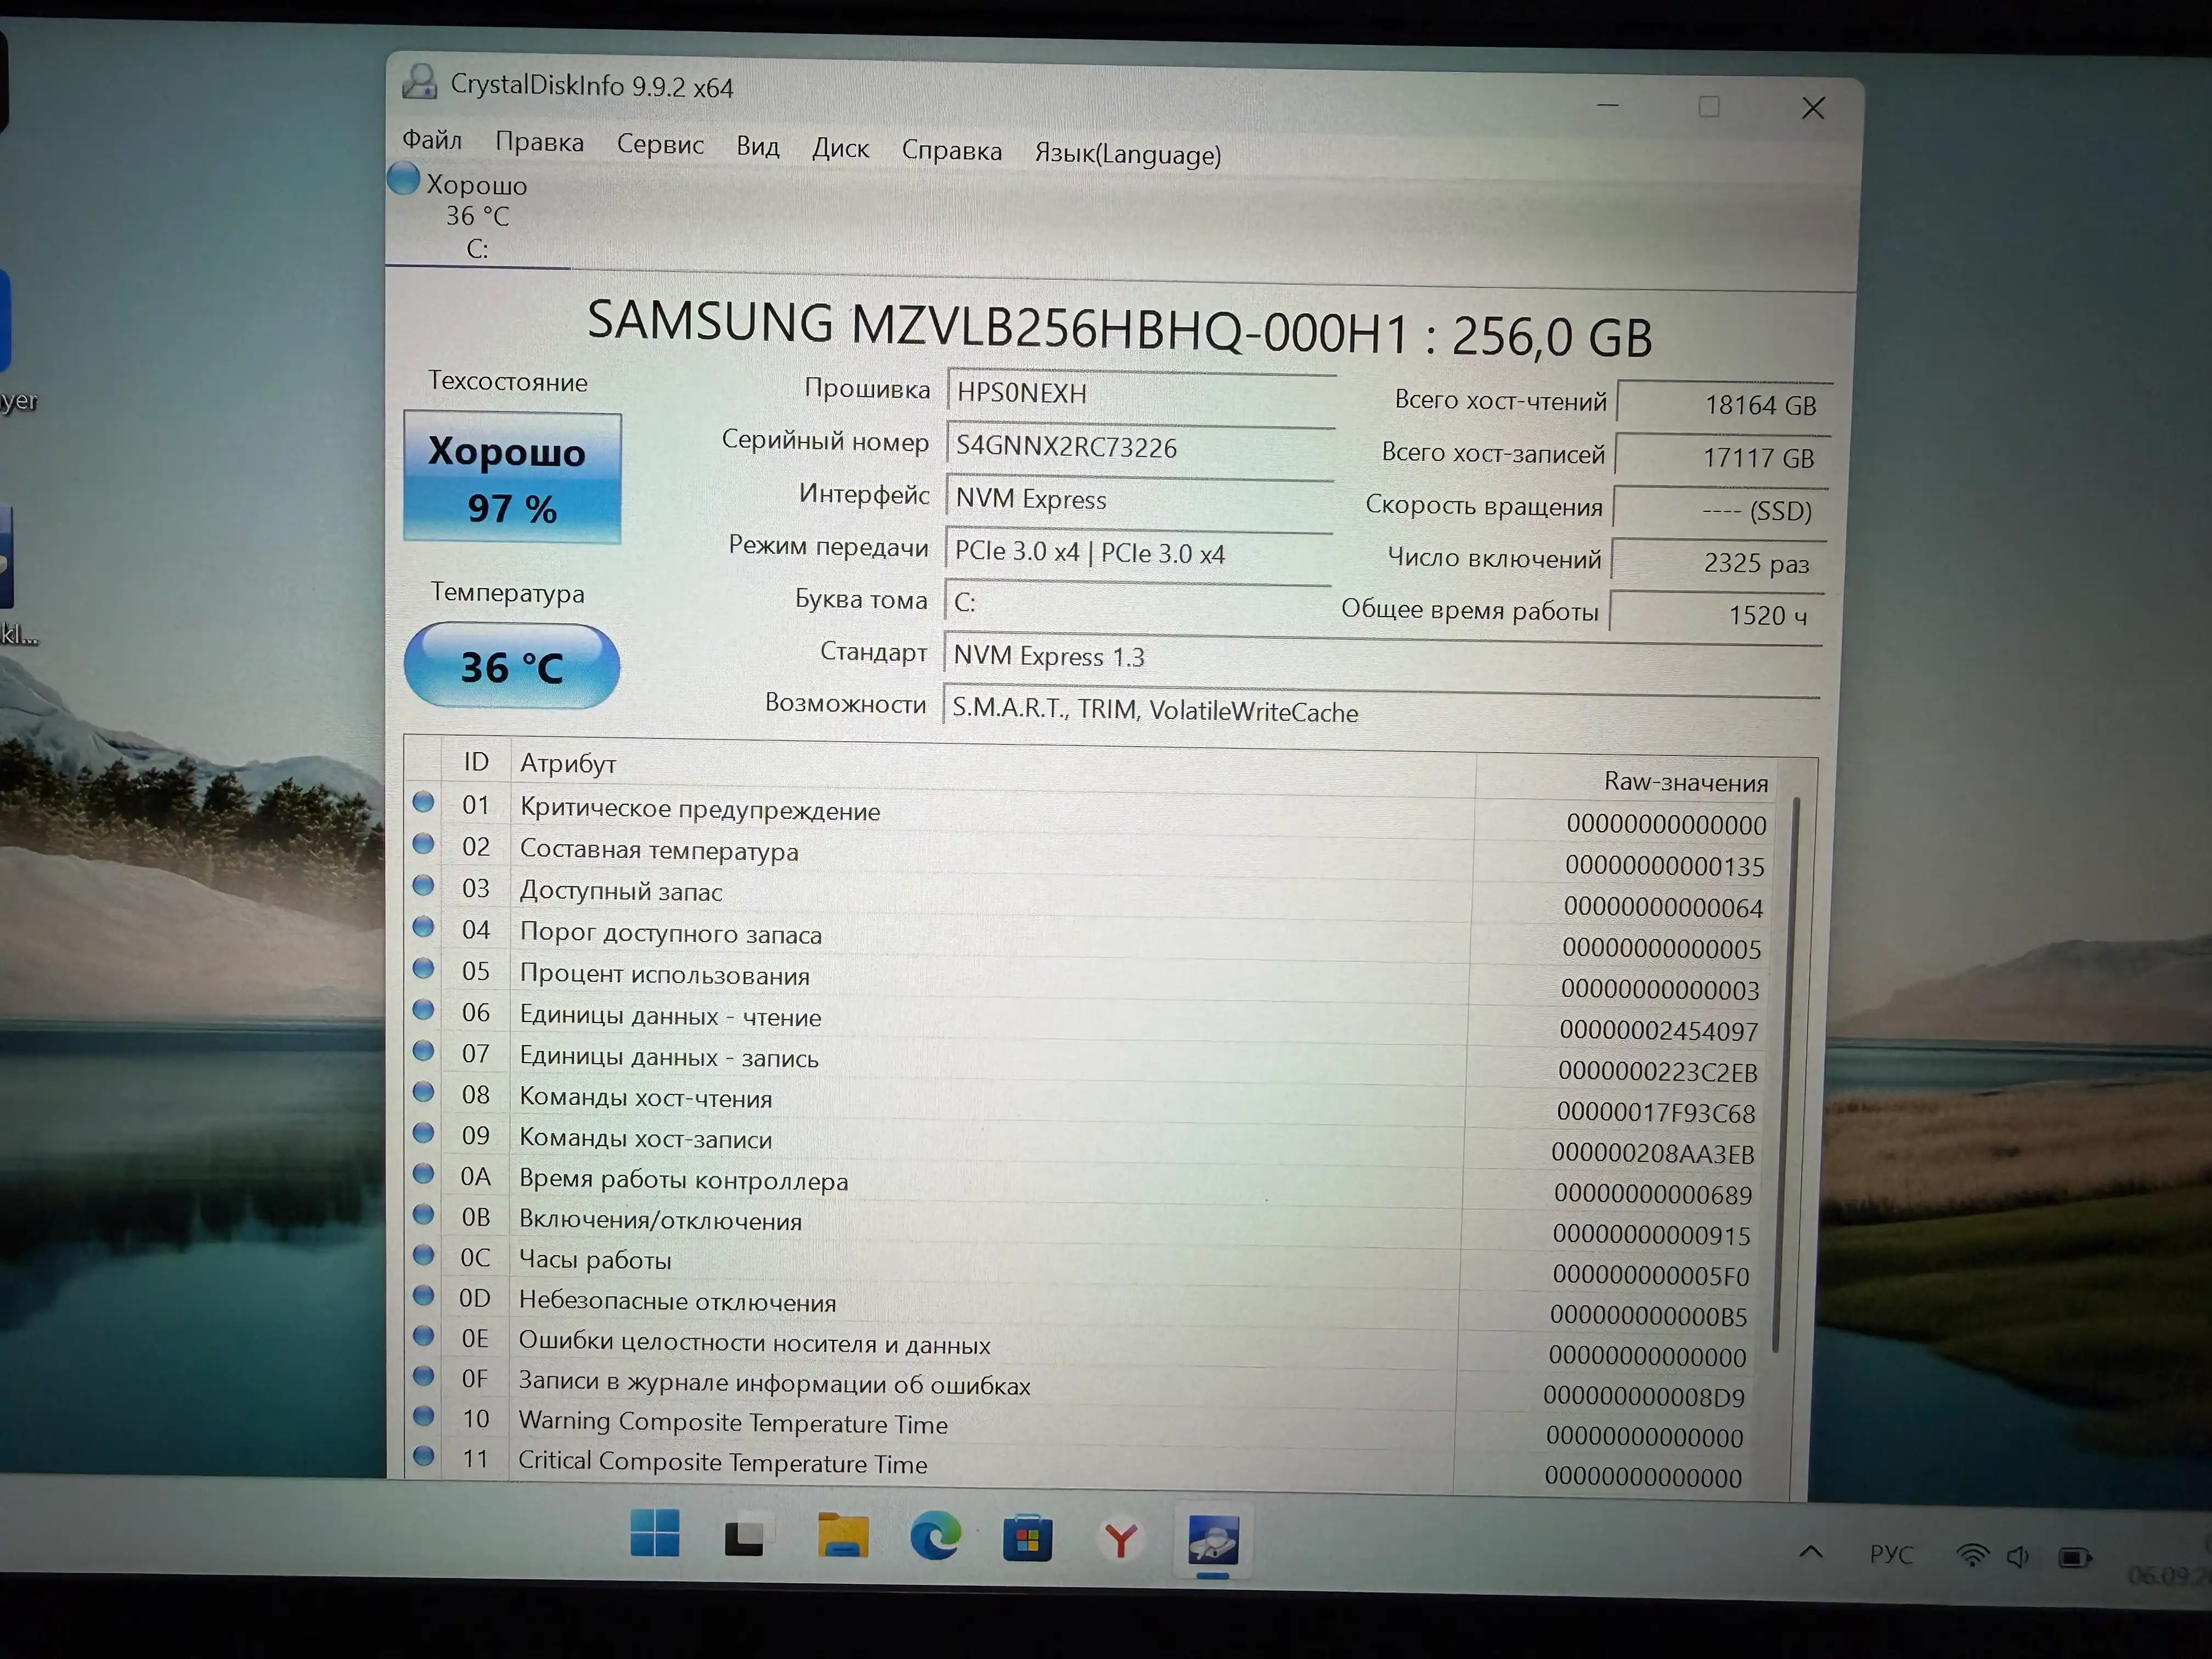Click the CrystalDiskInfo title bar icon
This screenshot has height=1659, width=2212.
pyautogui.click(x=420, y=82)
